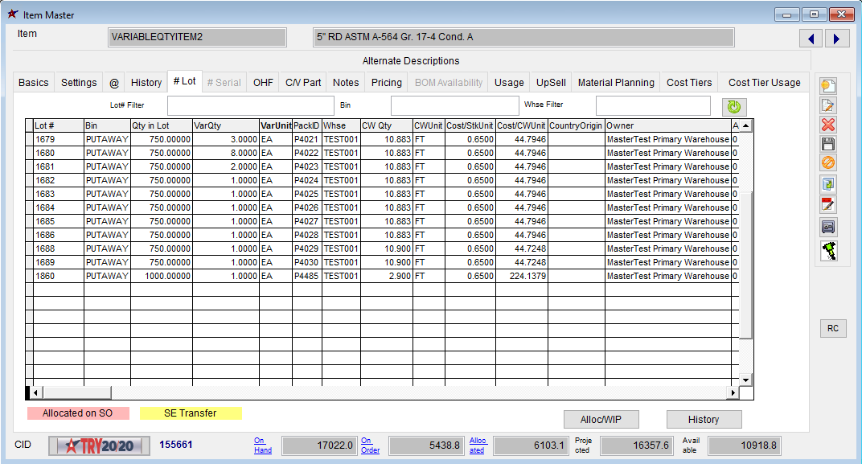
Task: Advance to the next item with the right arrow
Action: 836,39
